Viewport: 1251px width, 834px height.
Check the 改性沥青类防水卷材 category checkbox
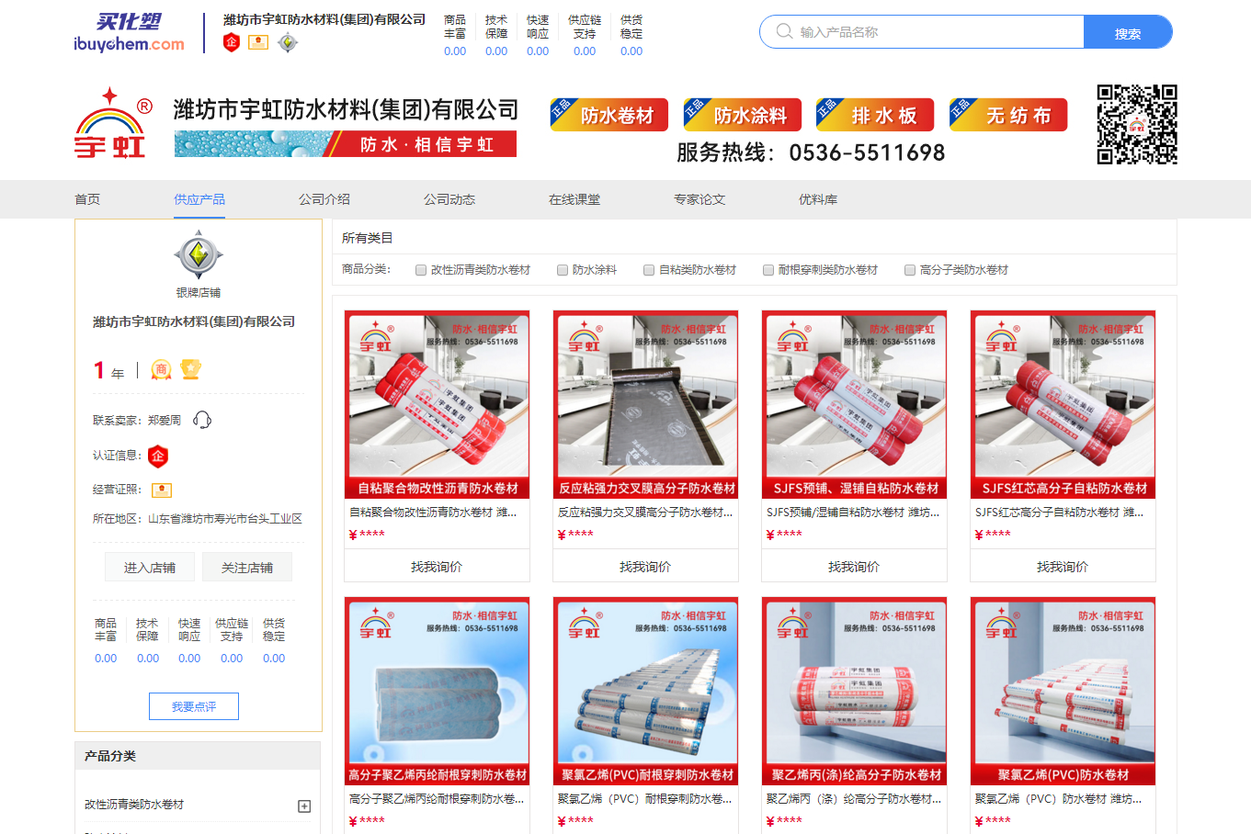click(421, 270)
